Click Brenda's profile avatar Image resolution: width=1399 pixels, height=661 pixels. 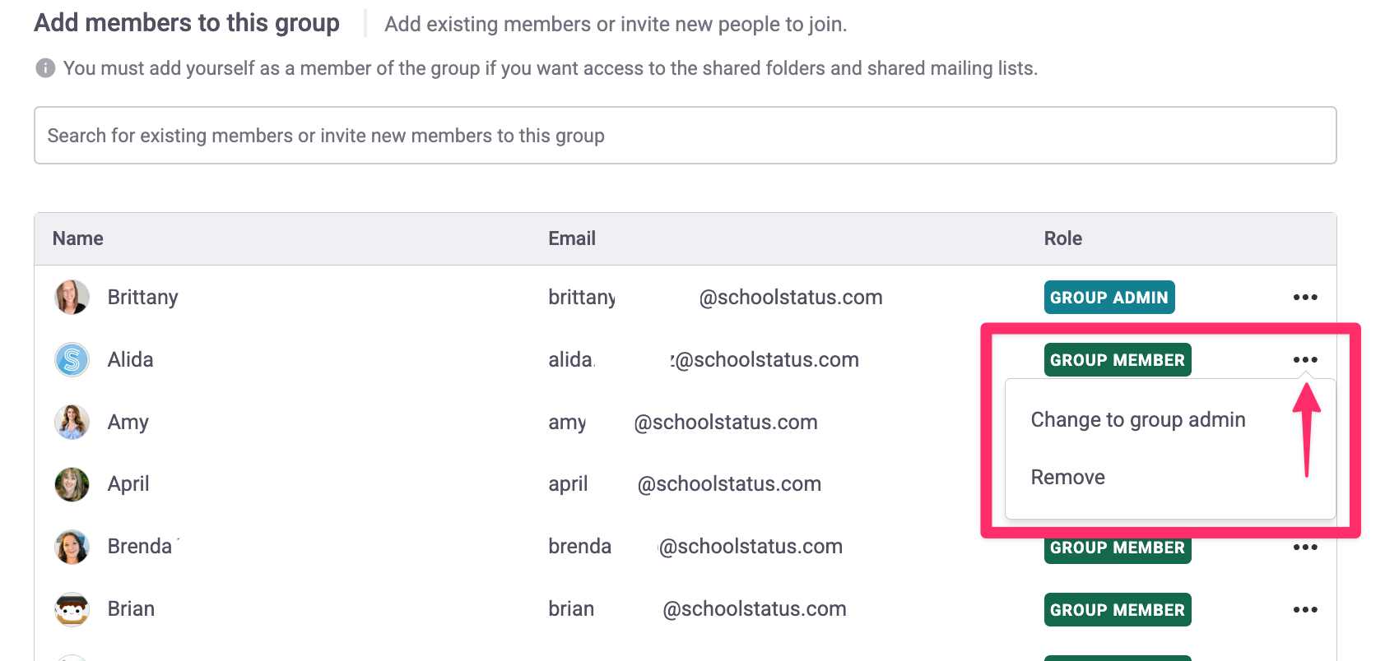72,547
